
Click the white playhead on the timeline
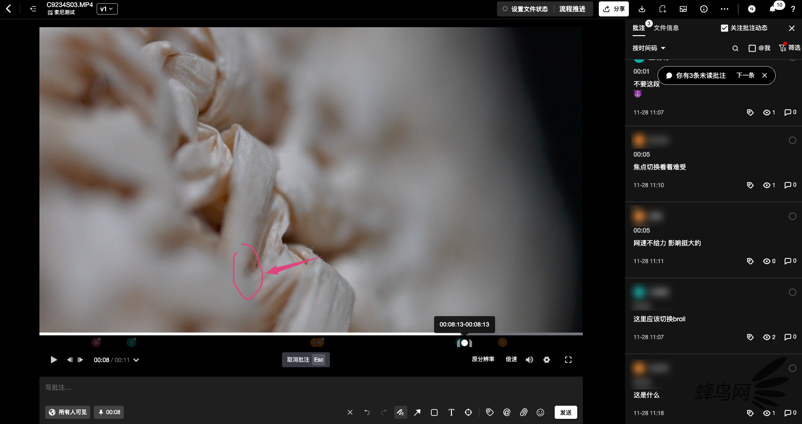point(464,343)
